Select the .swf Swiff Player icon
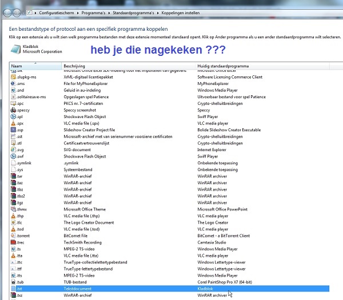The image size is (343, 300). [13, 156]
